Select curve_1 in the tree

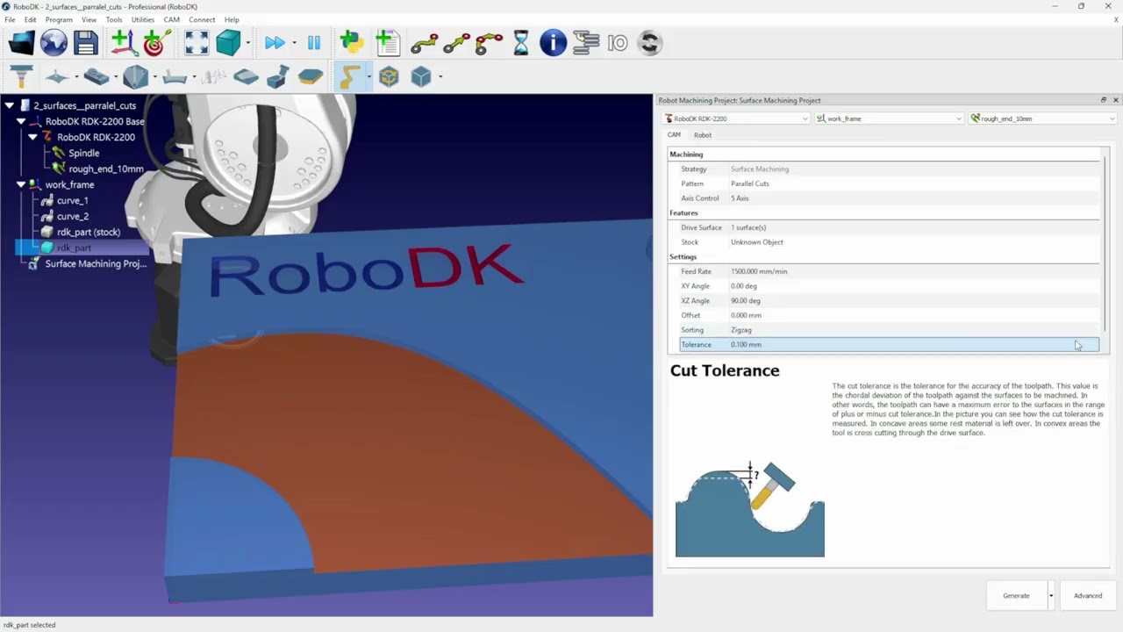[72, 200]
